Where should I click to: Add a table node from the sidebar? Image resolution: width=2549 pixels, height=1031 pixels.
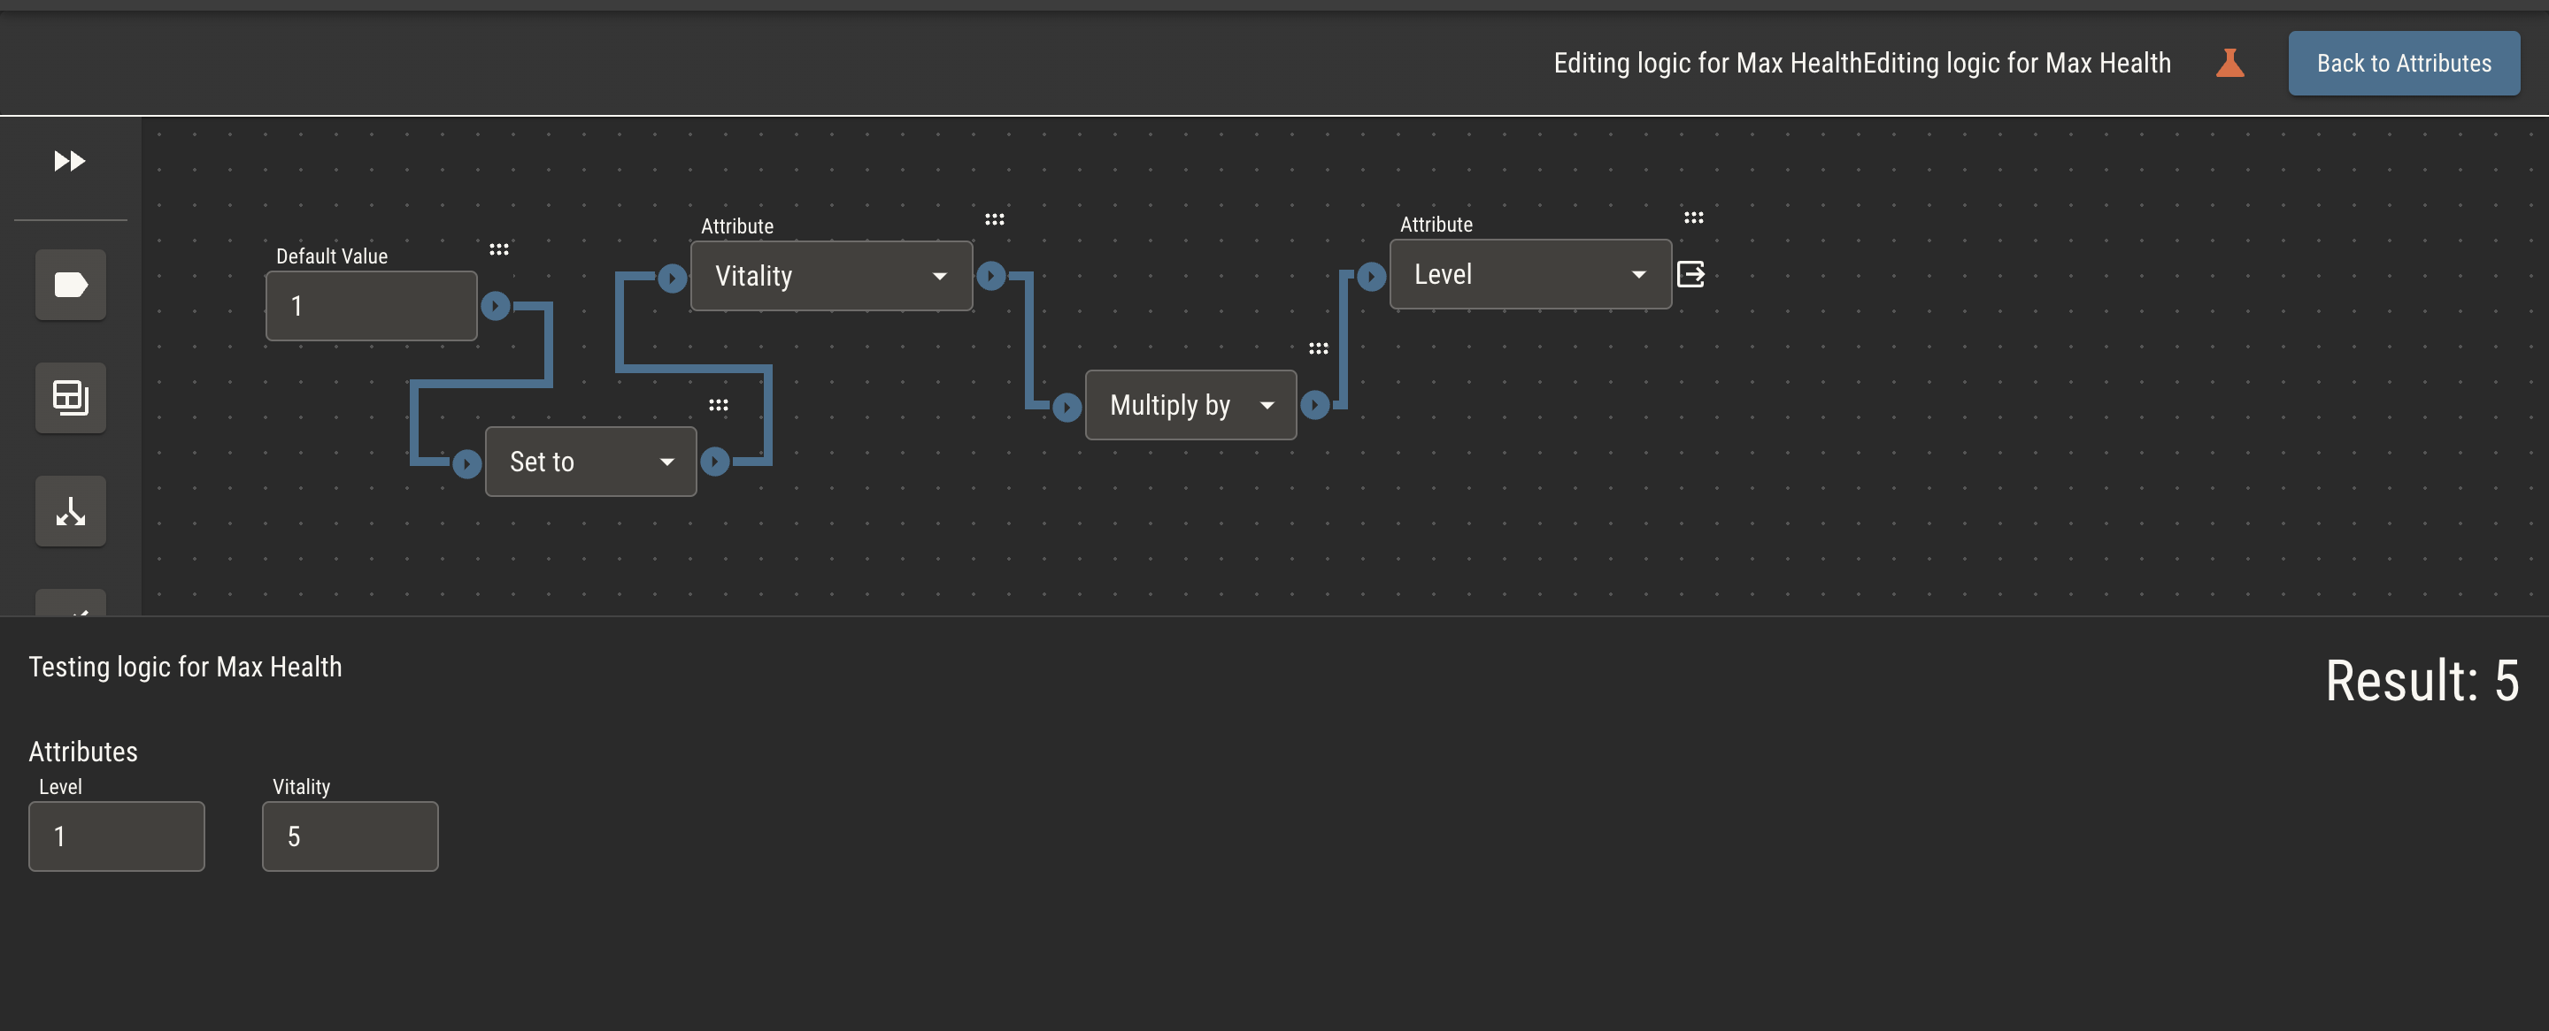coord(70,397)
